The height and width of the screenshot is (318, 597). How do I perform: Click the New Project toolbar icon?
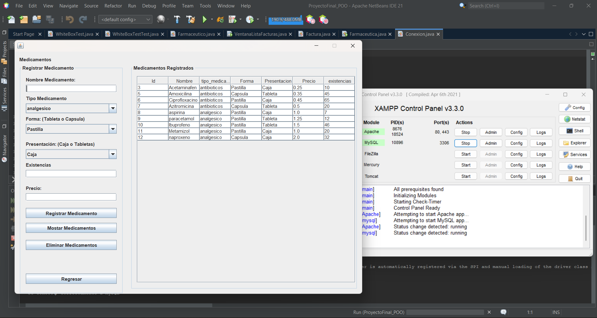point(24,20)
